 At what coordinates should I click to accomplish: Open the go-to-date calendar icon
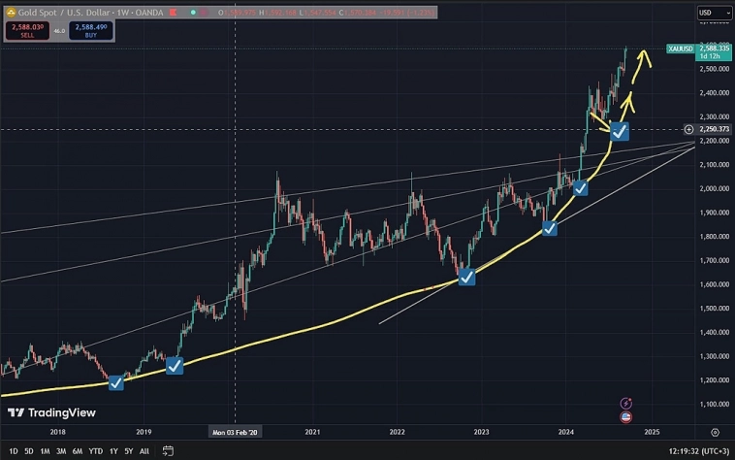point(168,451)
